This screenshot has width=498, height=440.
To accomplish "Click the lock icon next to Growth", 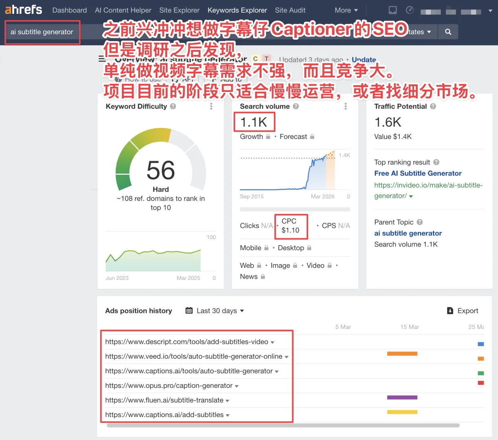I will point(269,136).
